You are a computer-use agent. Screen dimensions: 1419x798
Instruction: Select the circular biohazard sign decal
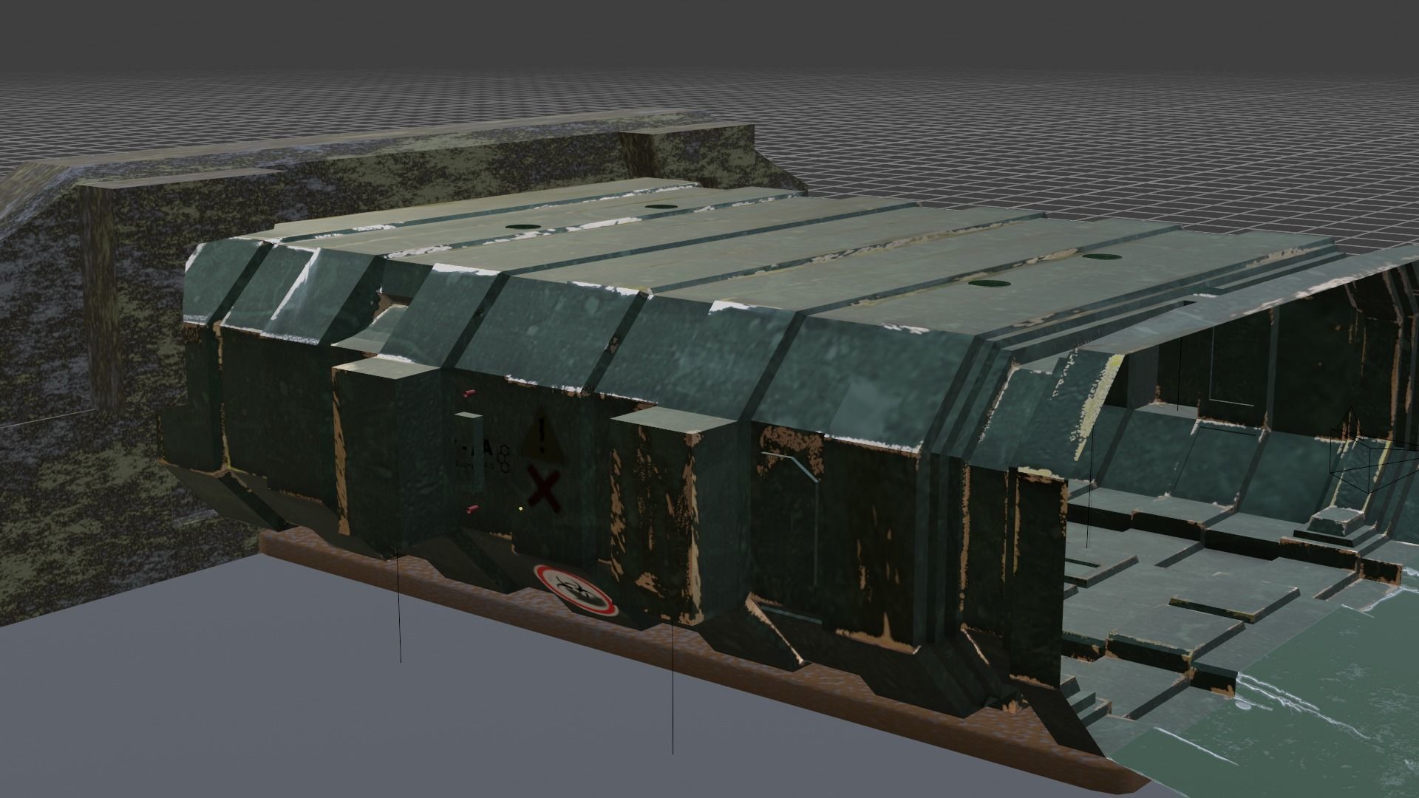576,590
